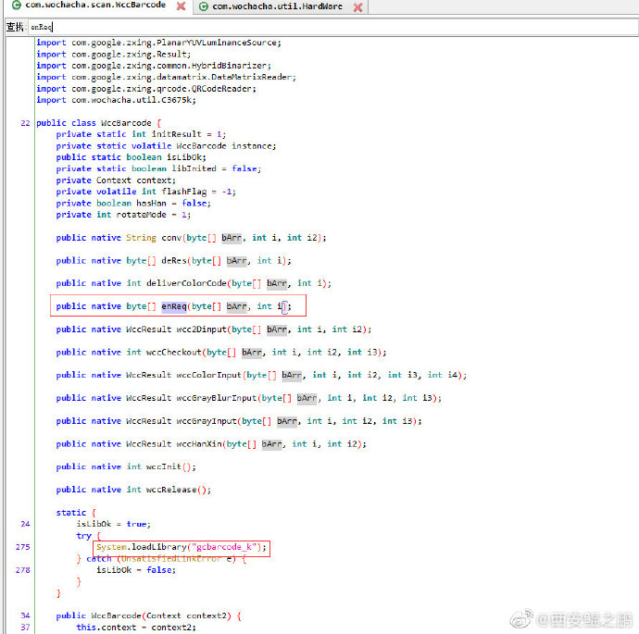The height and width of the screenshot is (634, 639).
Task: Click the wcc2Dinput method declaration
Action: 214,329
